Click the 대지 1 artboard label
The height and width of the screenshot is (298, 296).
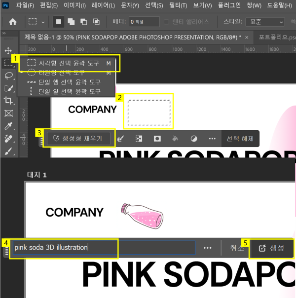37,175
